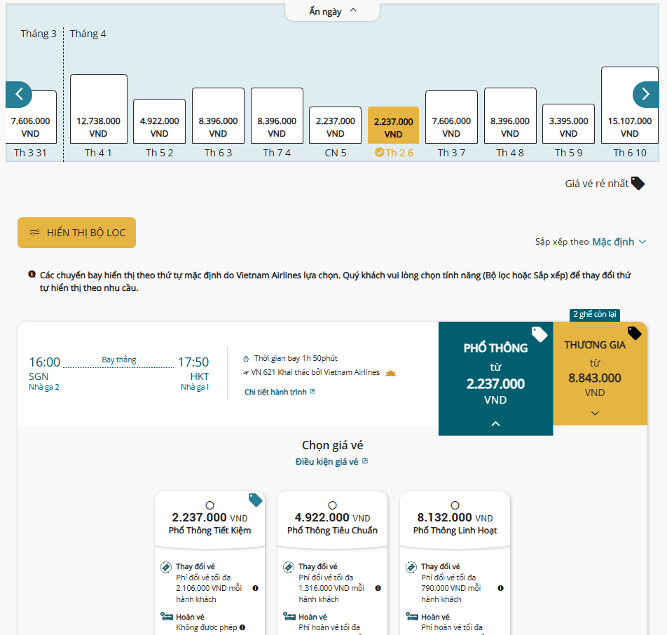The width and height of the screenshot is (667, 635).
Task: Click info icon beside Linh Hoạt change fee
Action: pyautogui.click(x=500, y=588)
